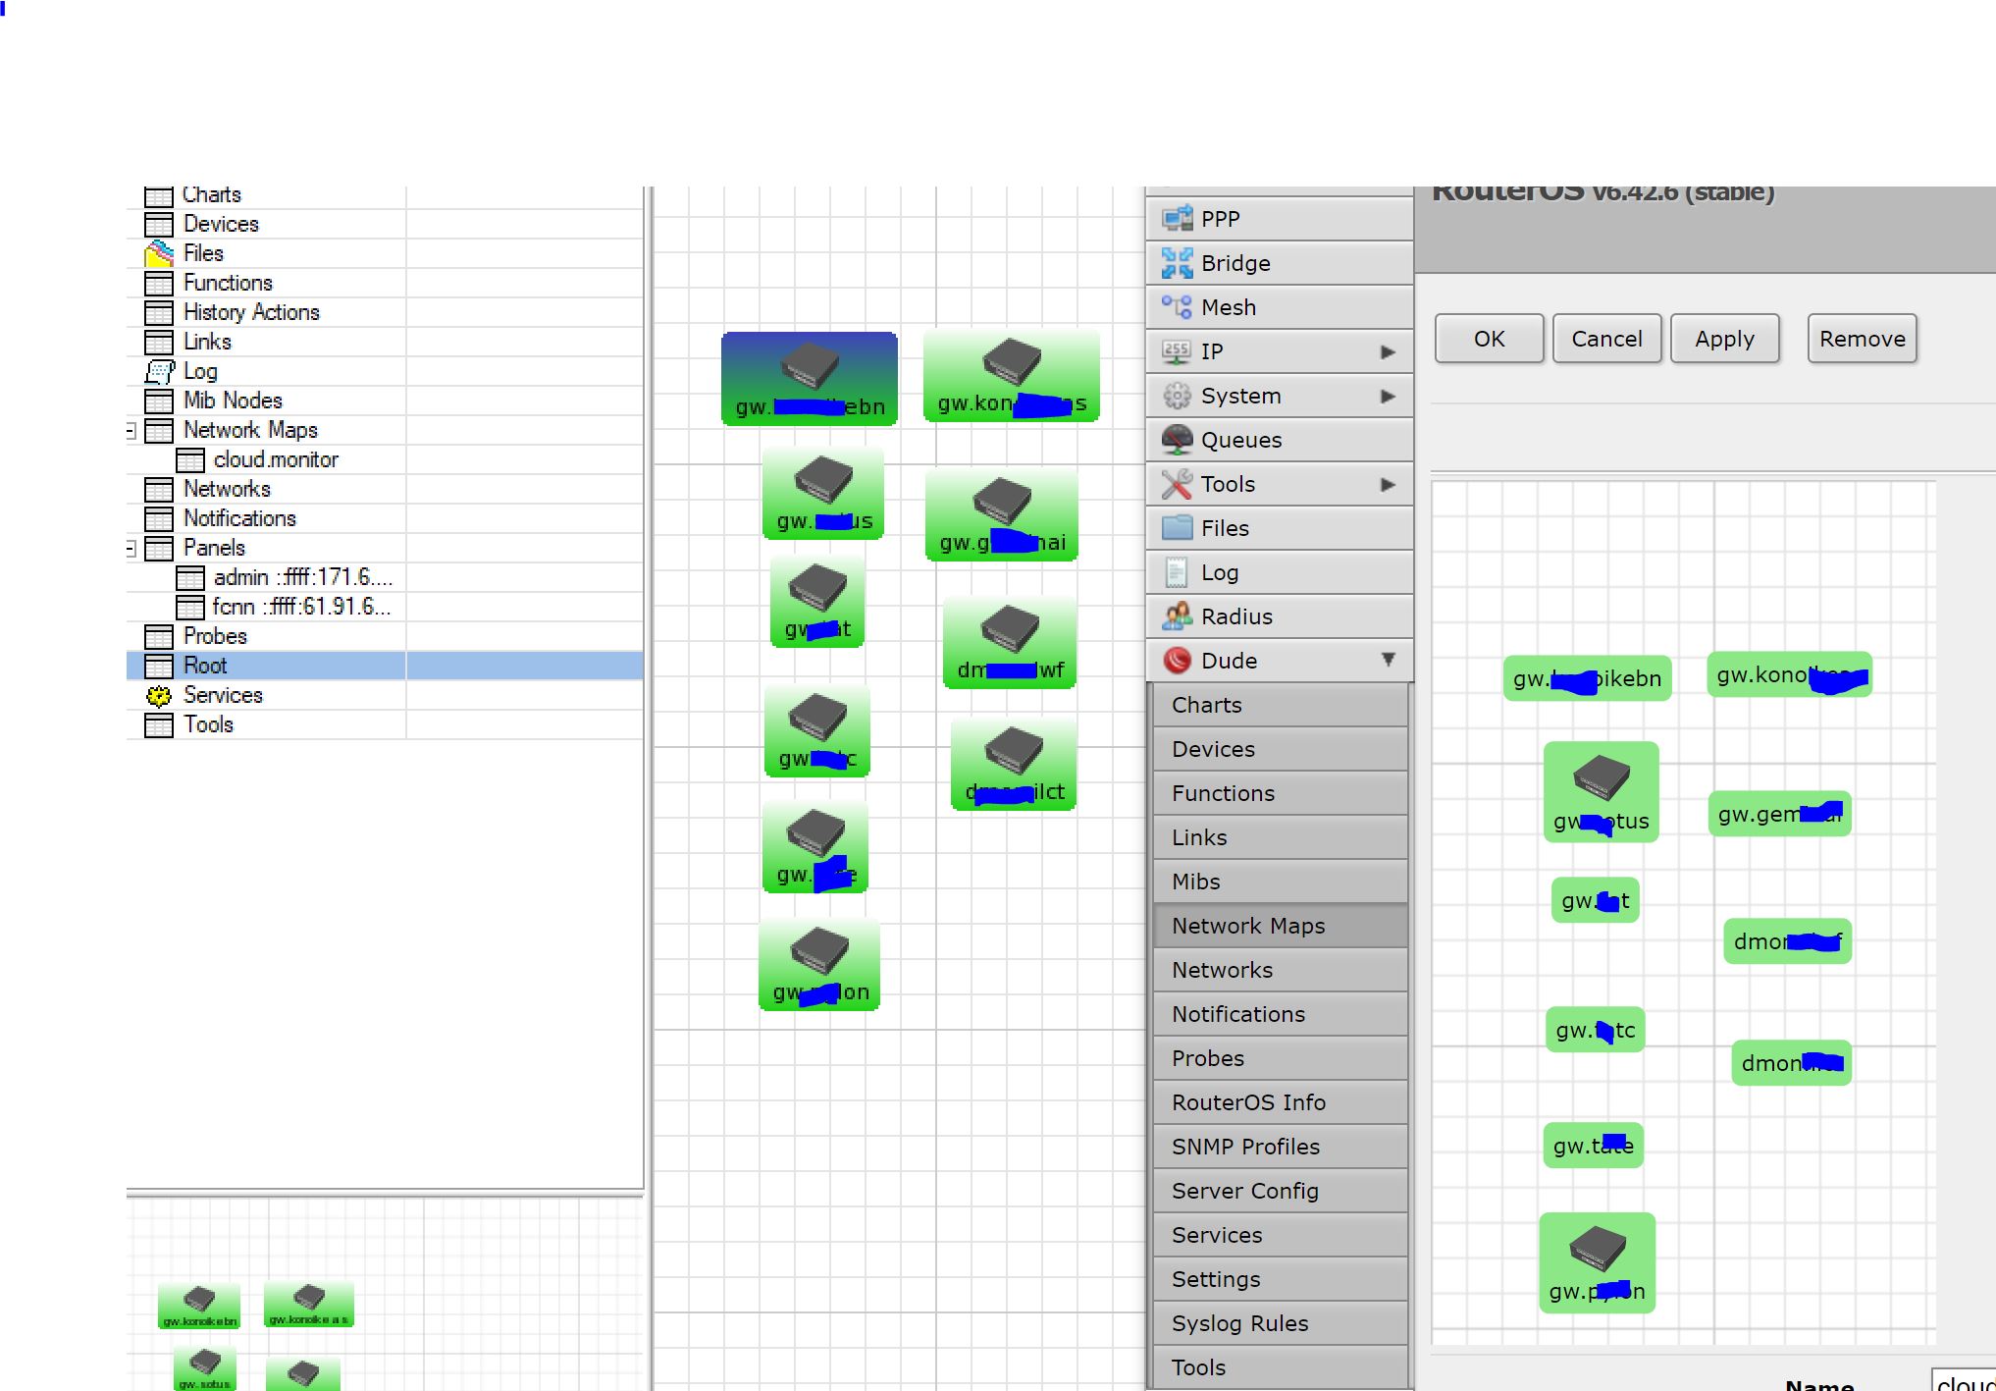The height and width of the screenshot is (1391, 1996).
Task: Click the Remove button
Action: (1862, 339)
